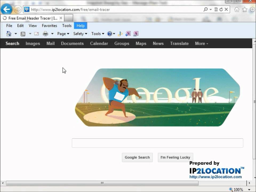Stop loading with the X icon in address bar
256x192 pixels.
(226, 10)
